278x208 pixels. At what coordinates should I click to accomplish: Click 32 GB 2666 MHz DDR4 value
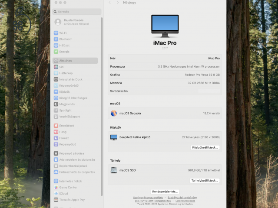(204, 83)
